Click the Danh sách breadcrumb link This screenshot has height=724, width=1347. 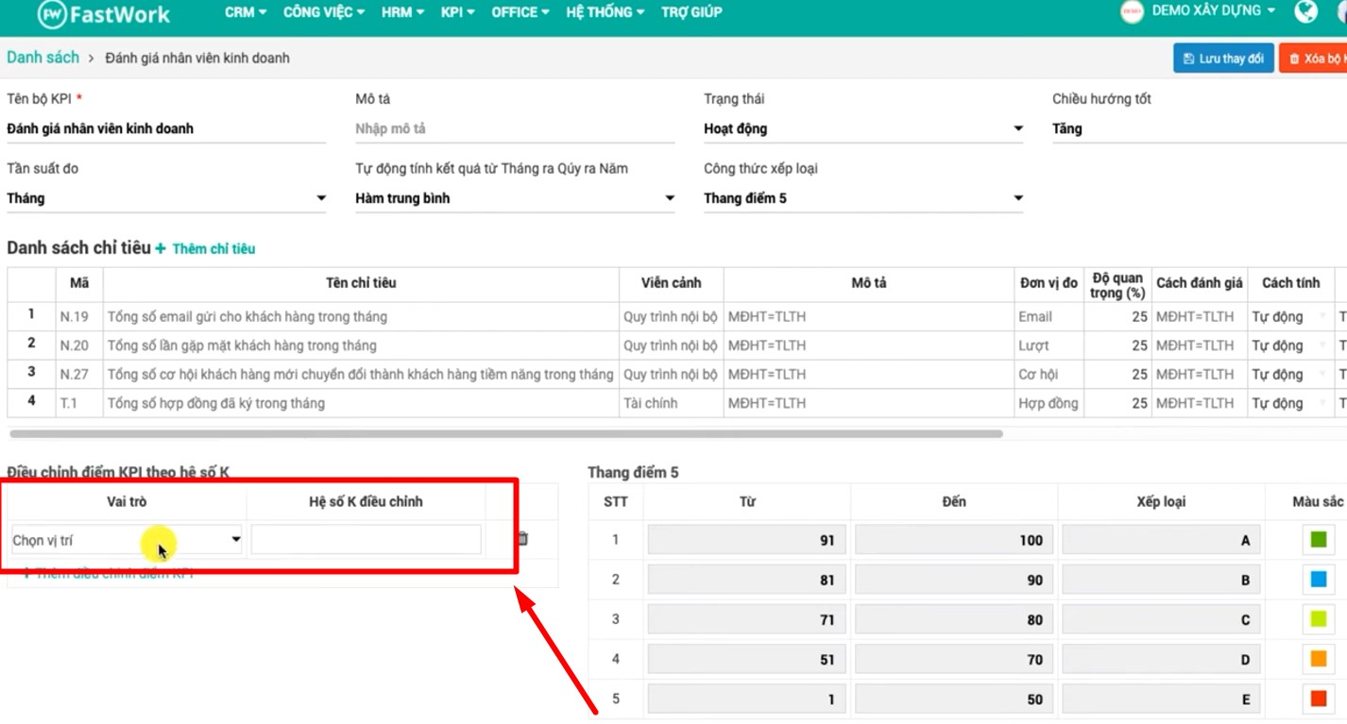tap(43, 57)
